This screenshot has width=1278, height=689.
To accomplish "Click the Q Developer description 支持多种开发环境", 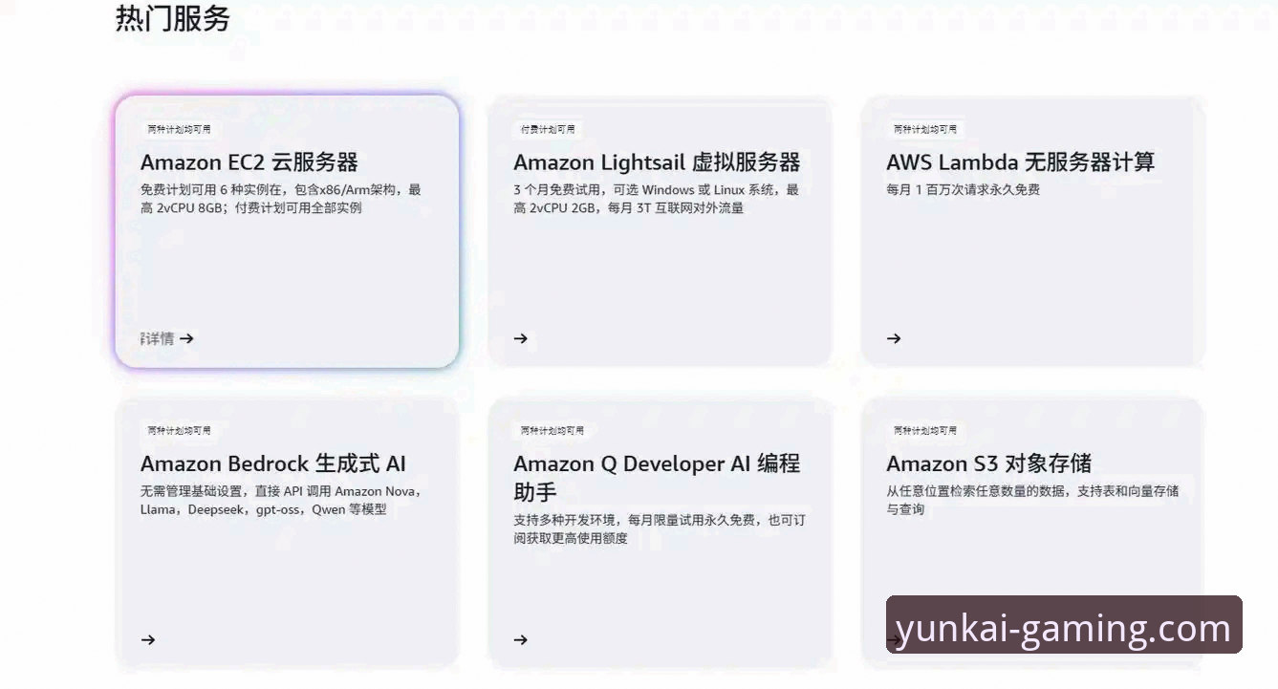I will tap(660, 529).
